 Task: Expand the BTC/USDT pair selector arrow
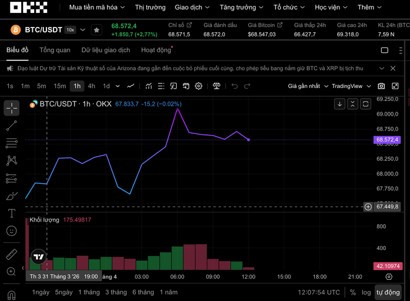click(x=83, y=30)
